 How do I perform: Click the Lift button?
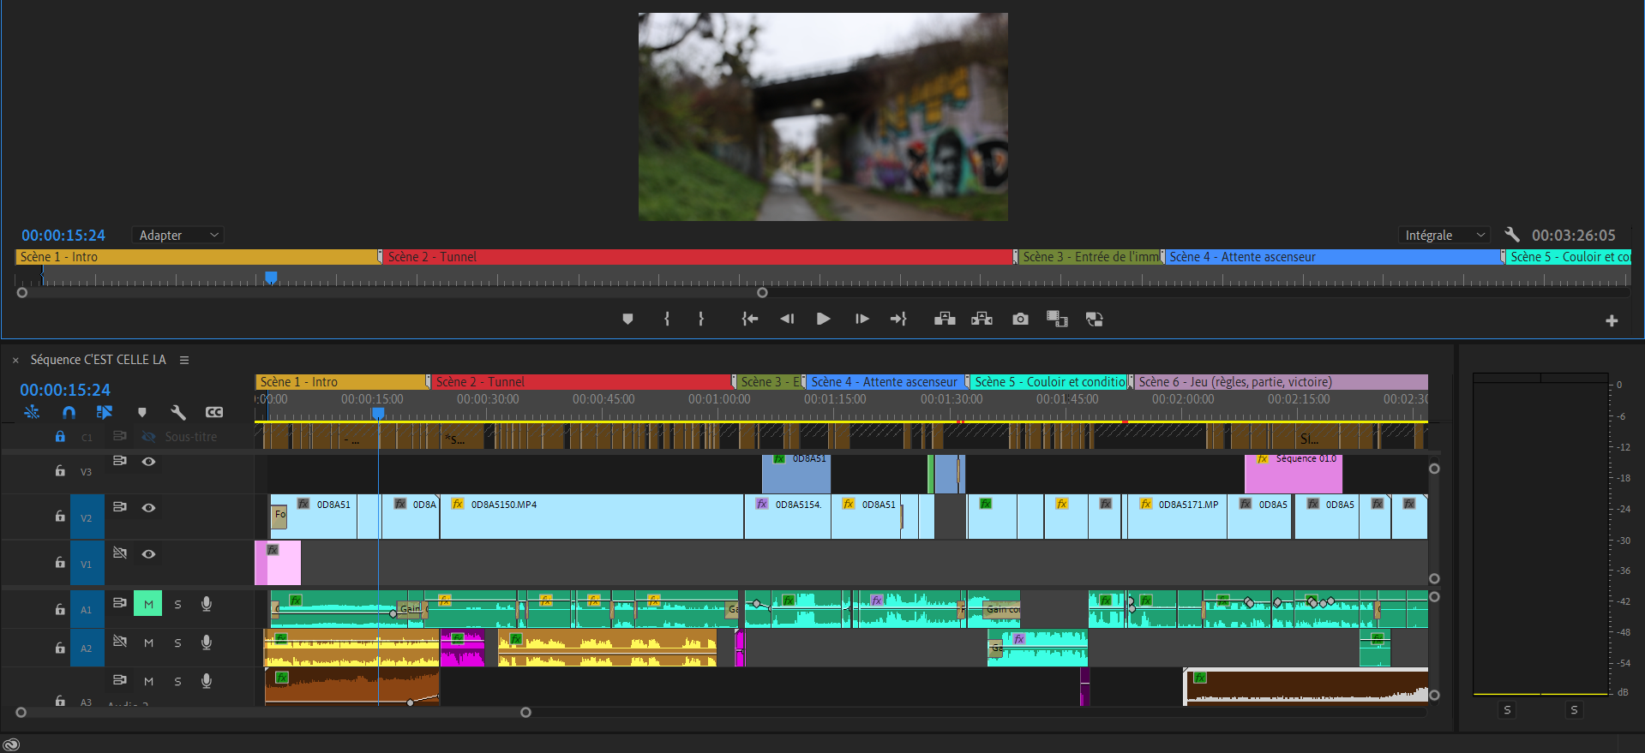click(945, 319)
